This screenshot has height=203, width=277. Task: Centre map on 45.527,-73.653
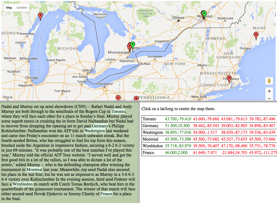pos(234,139)
